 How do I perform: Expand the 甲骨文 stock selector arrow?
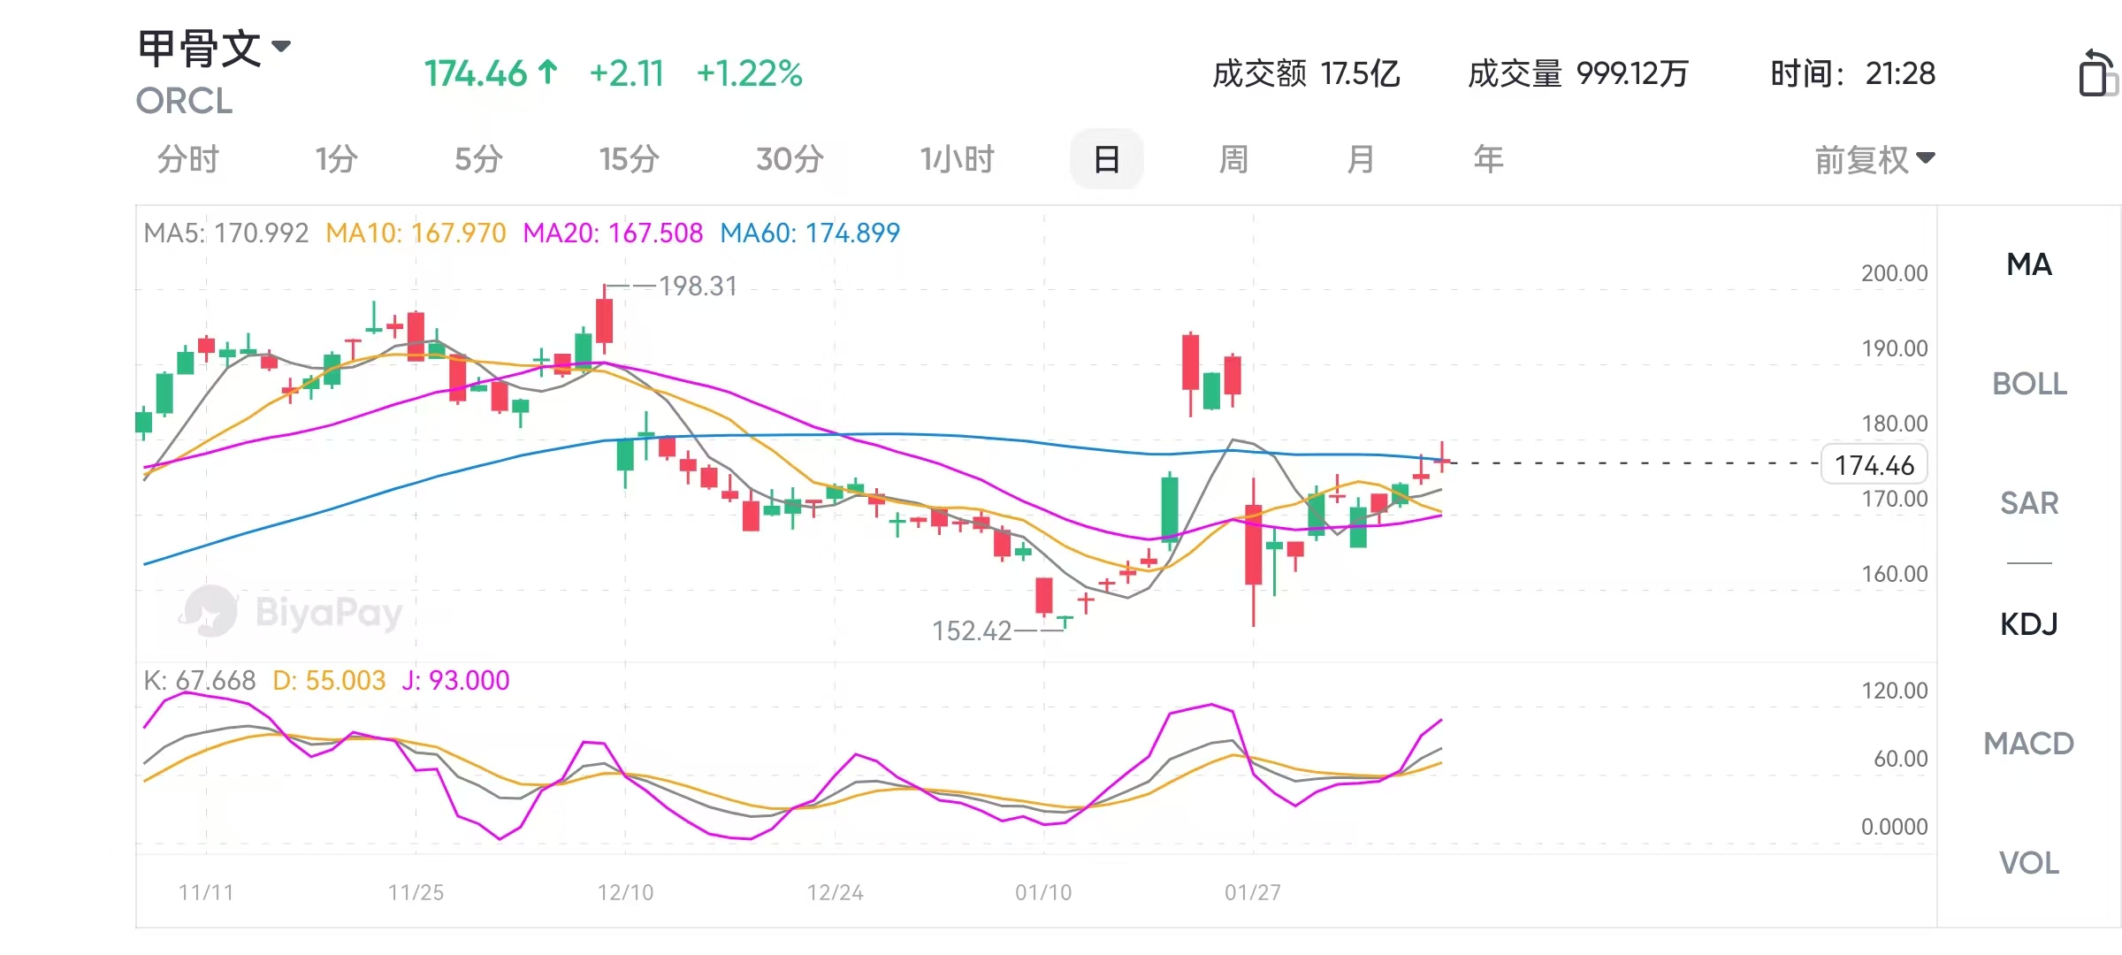click(281, 47)
